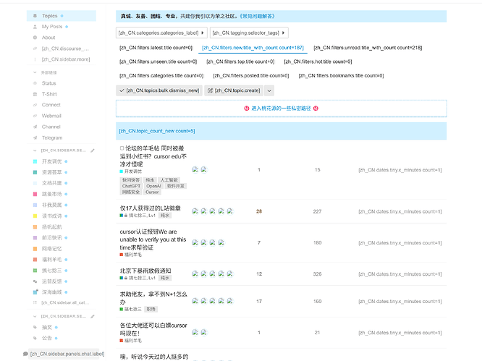Open the categories label dropdown
Viewport: 482px width, 361px height.
(x=161, y=33)
